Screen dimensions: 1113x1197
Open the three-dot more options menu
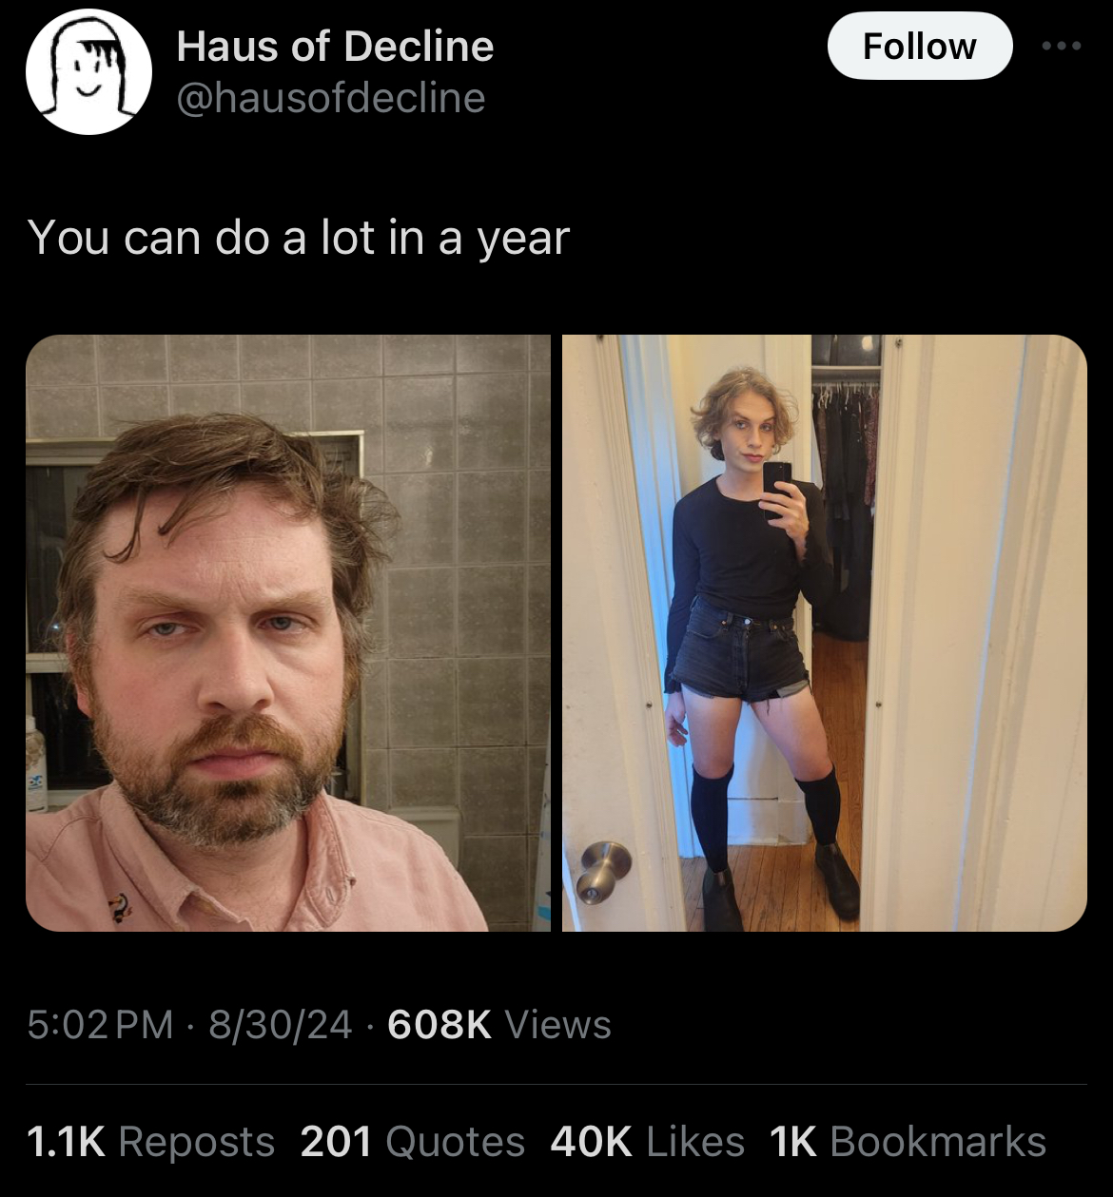[x=1062, y=46]
